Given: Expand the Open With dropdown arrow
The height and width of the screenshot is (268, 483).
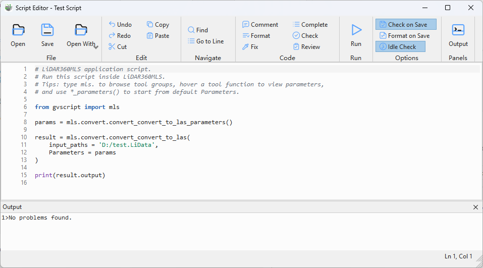Looking at the screenshot, I should (96, 47).
